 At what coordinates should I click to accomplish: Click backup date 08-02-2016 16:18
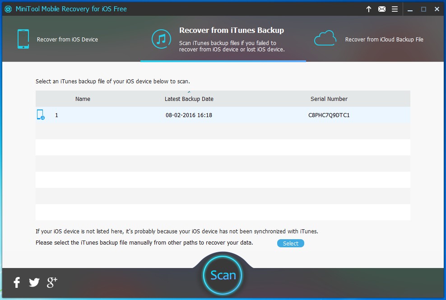189,115
